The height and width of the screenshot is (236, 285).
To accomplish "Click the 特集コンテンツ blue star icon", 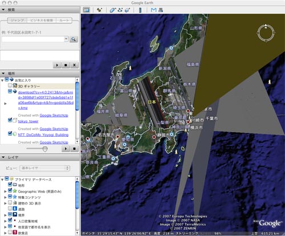I will (15, 197).
